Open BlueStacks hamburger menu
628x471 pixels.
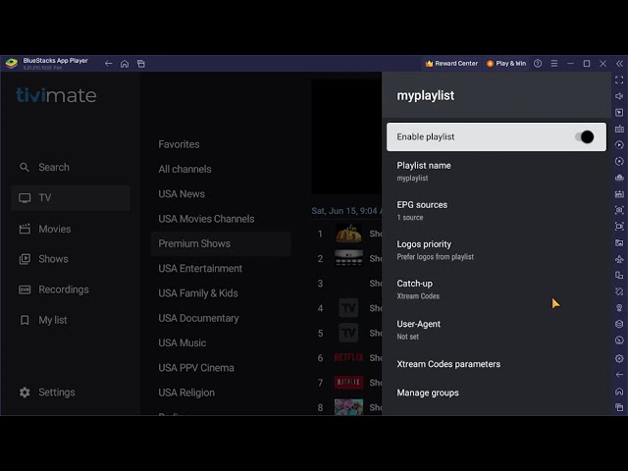[x=554, y=63]
